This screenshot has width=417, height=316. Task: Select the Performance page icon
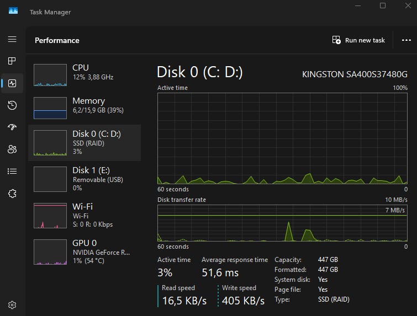click(x=12, y=83)
